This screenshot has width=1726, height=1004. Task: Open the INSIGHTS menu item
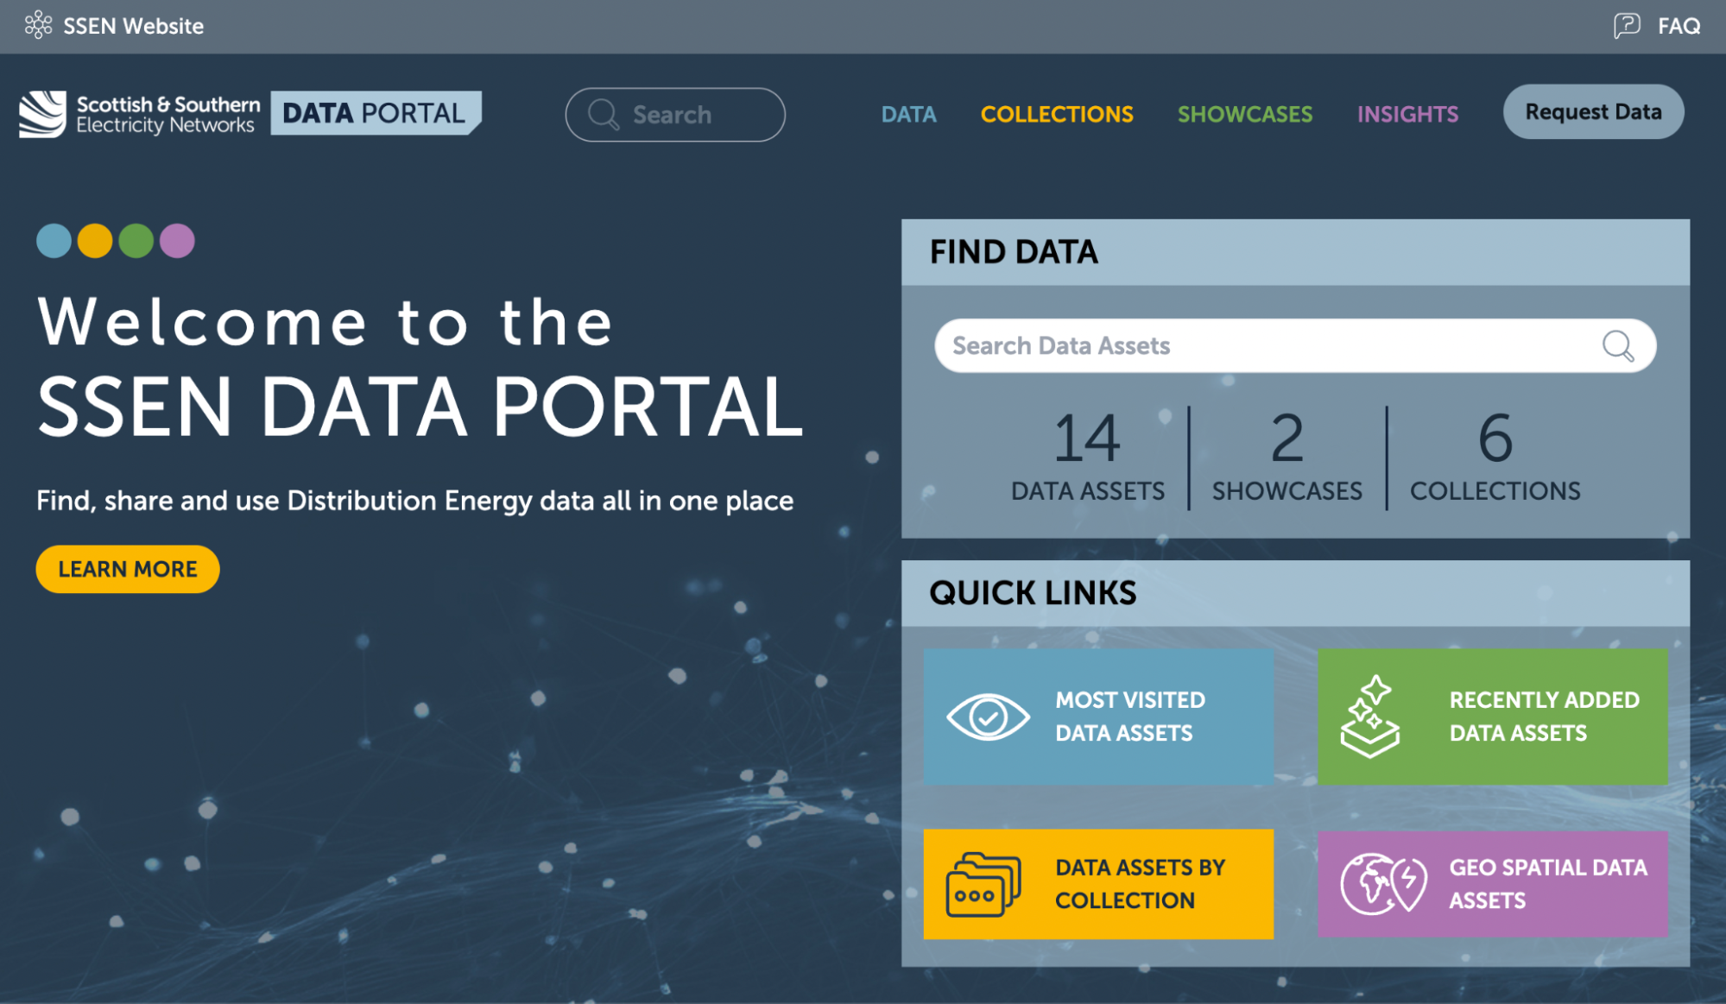(1407, 114)
